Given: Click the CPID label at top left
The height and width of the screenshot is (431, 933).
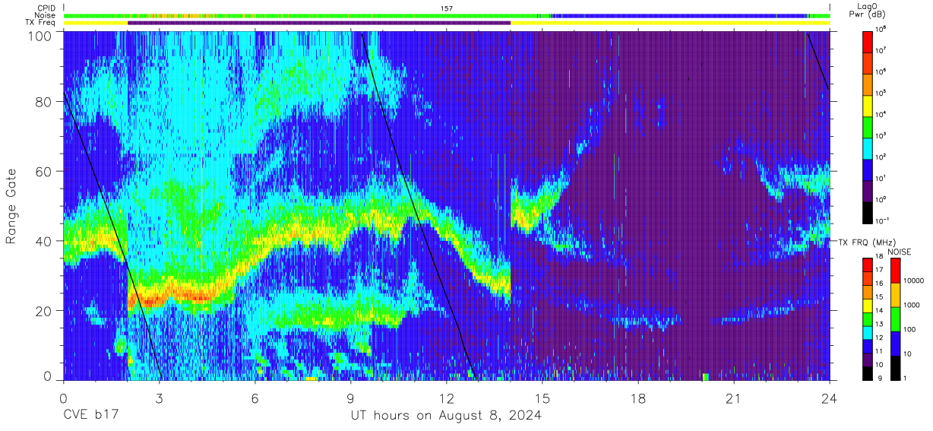Looking at the screenshot, I should click(45, 8).
